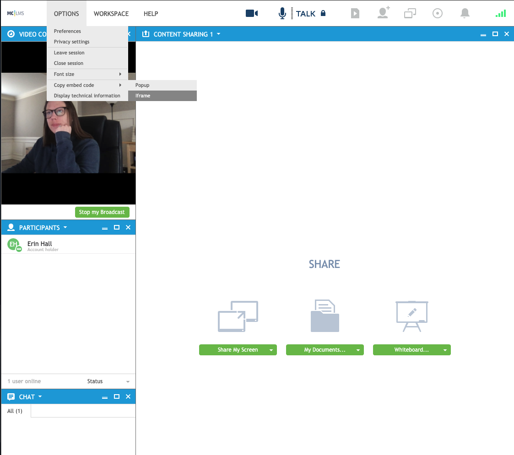The height and width of the screenshot is (455, 514).
Task: Choose Close session
Action: (87, 63)
